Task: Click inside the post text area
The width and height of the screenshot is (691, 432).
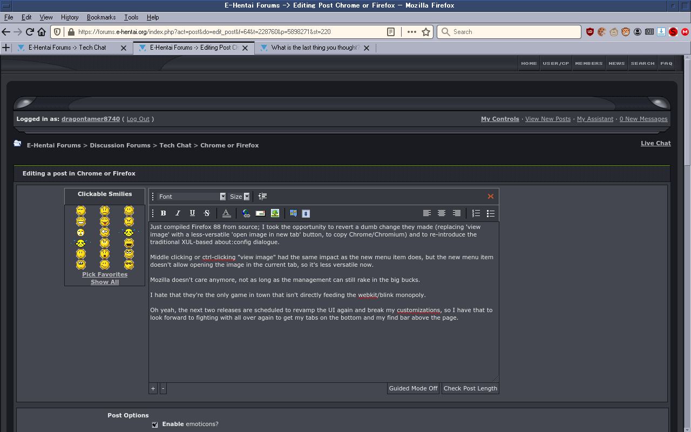Action: (324, 302)
